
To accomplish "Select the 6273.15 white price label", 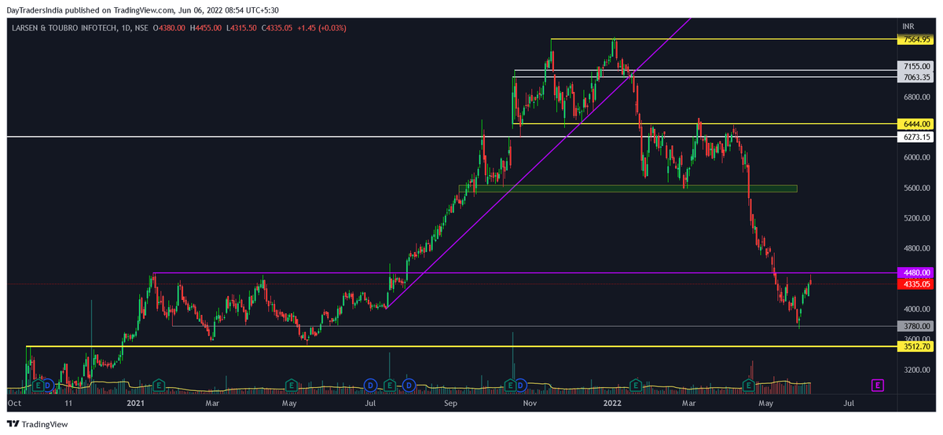I will point(916,137).
